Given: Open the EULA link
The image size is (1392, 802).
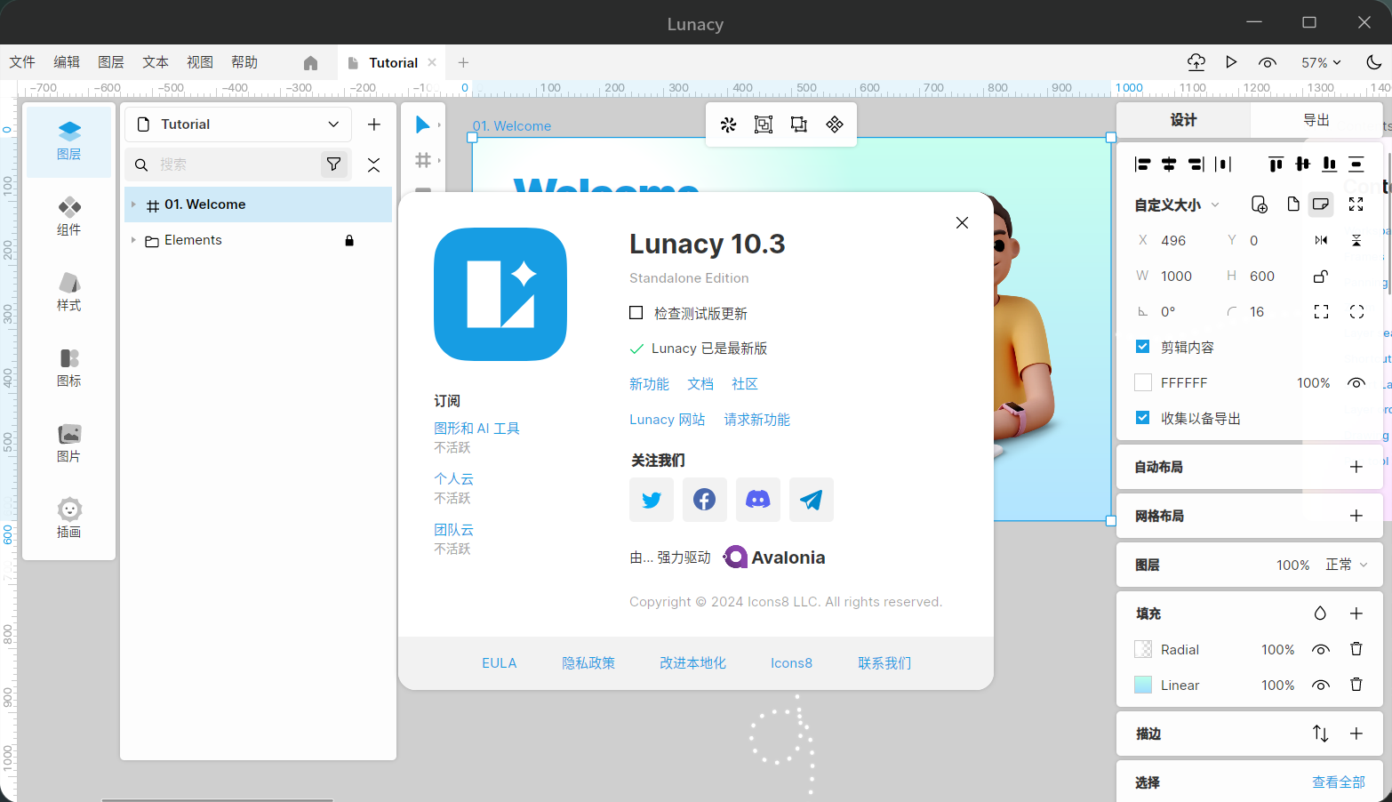Looking at the screenshot, I should tap(499, 663).
